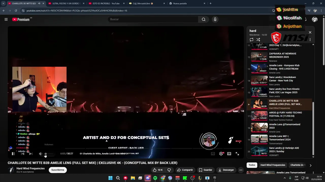Image resolution: width=325 pixels, height=182 pixels.
Task: Enter fullscreen mode
Action: pos(237,154)
